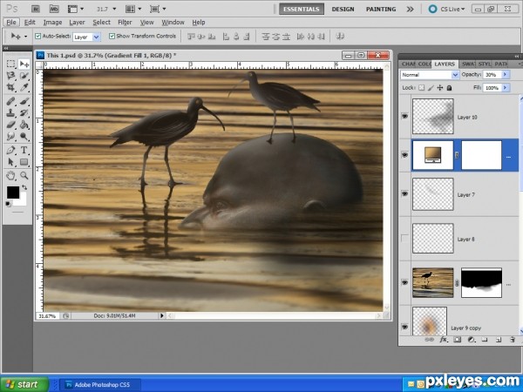Select the Paint Bucket tool
Screen dimensions: 523x392
click(x=24, y=125)
